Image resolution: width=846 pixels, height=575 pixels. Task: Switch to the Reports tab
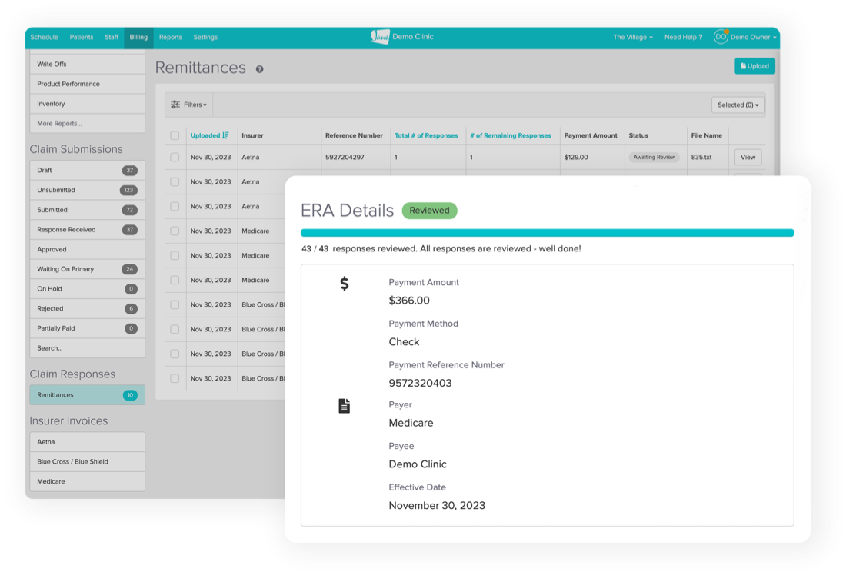pos(170,37)
